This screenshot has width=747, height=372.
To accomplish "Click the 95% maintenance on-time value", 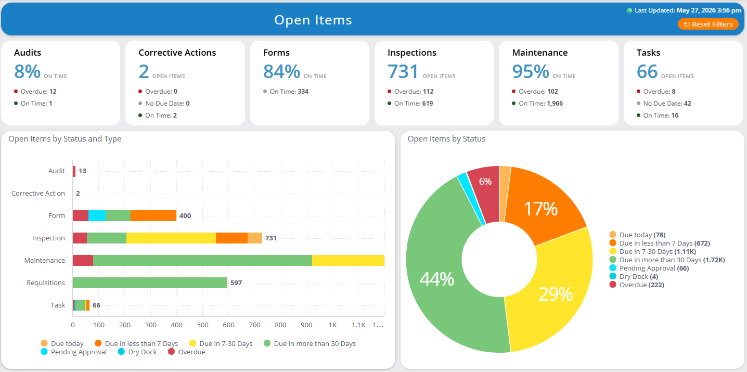I will pos(531,71).
